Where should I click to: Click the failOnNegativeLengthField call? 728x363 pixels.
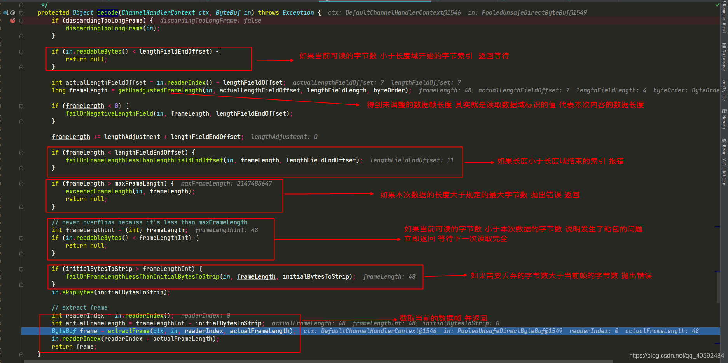(x=110, y=114)
